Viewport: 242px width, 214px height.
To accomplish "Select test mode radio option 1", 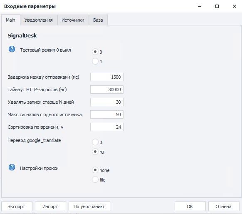I will pyautogui.click(x=95, y=61).
